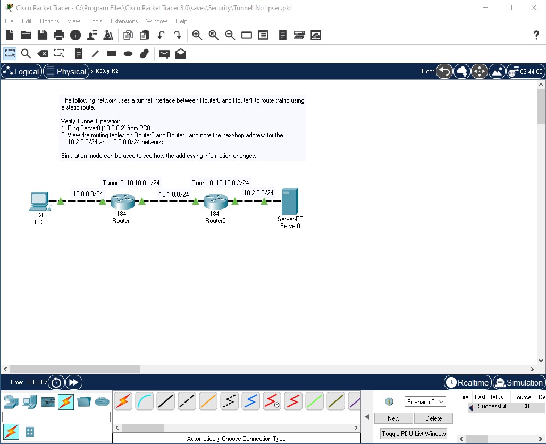The image size is (546, 444).
Task: Click the Delete scenario button
Action: coord(433,418)
